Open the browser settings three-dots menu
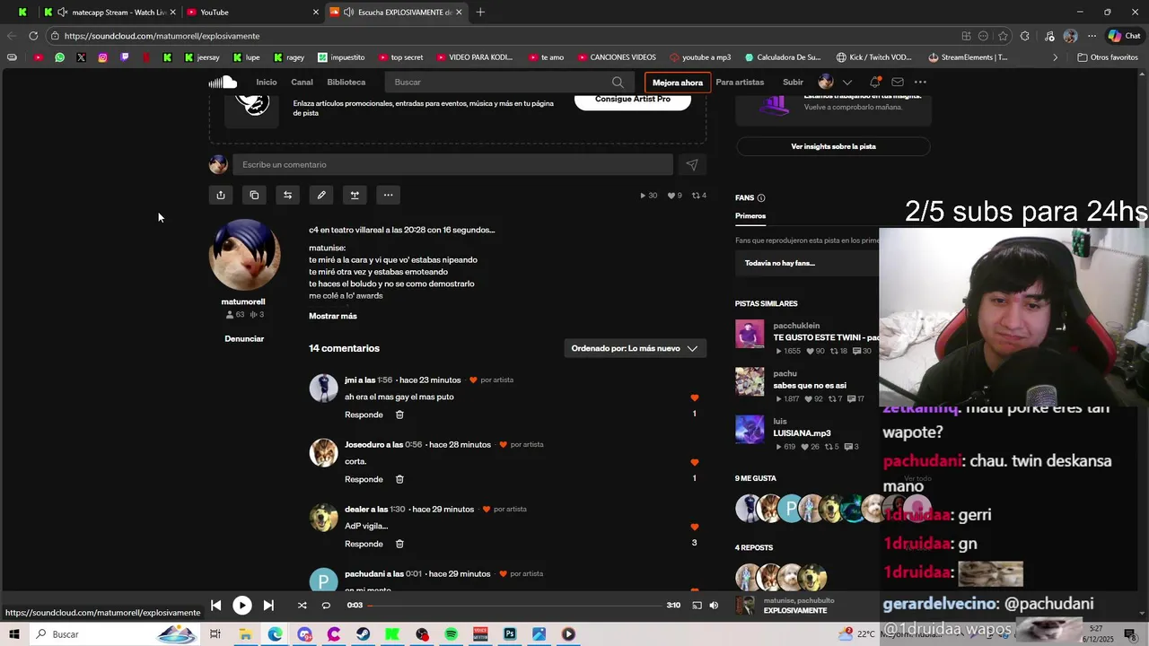 [1092, 36]
